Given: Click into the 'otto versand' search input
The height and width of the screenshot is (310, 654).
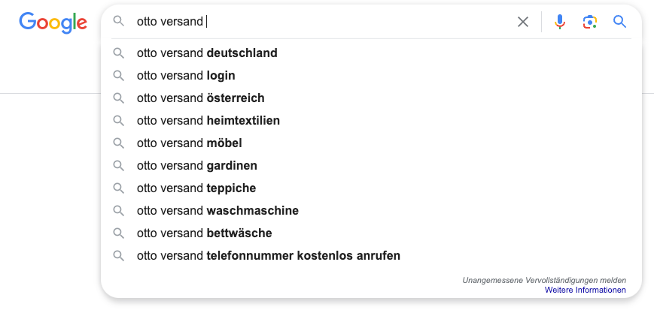Looking at the screenshot, I should pos(339,22).
